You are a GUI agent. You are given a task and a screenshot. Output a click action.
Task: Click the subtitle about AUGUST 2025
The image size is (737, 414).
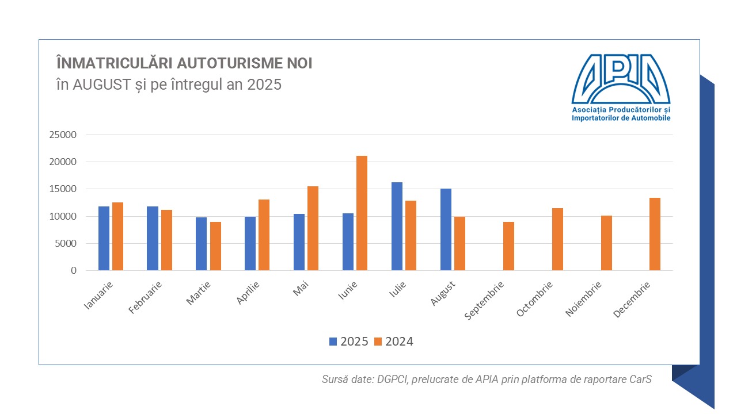pos(168,85)
